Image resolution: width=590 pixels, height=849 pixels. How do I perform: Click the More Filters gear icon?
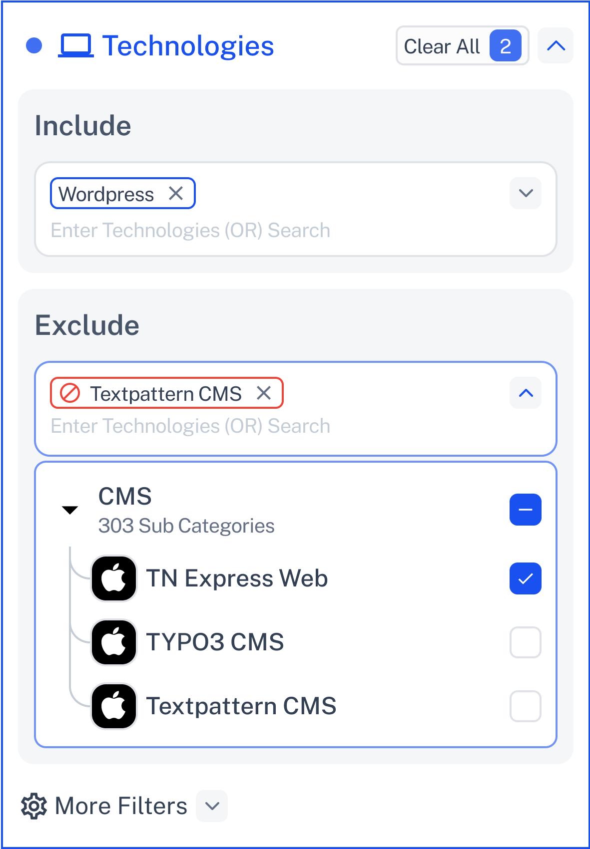(x=34, y=806)
